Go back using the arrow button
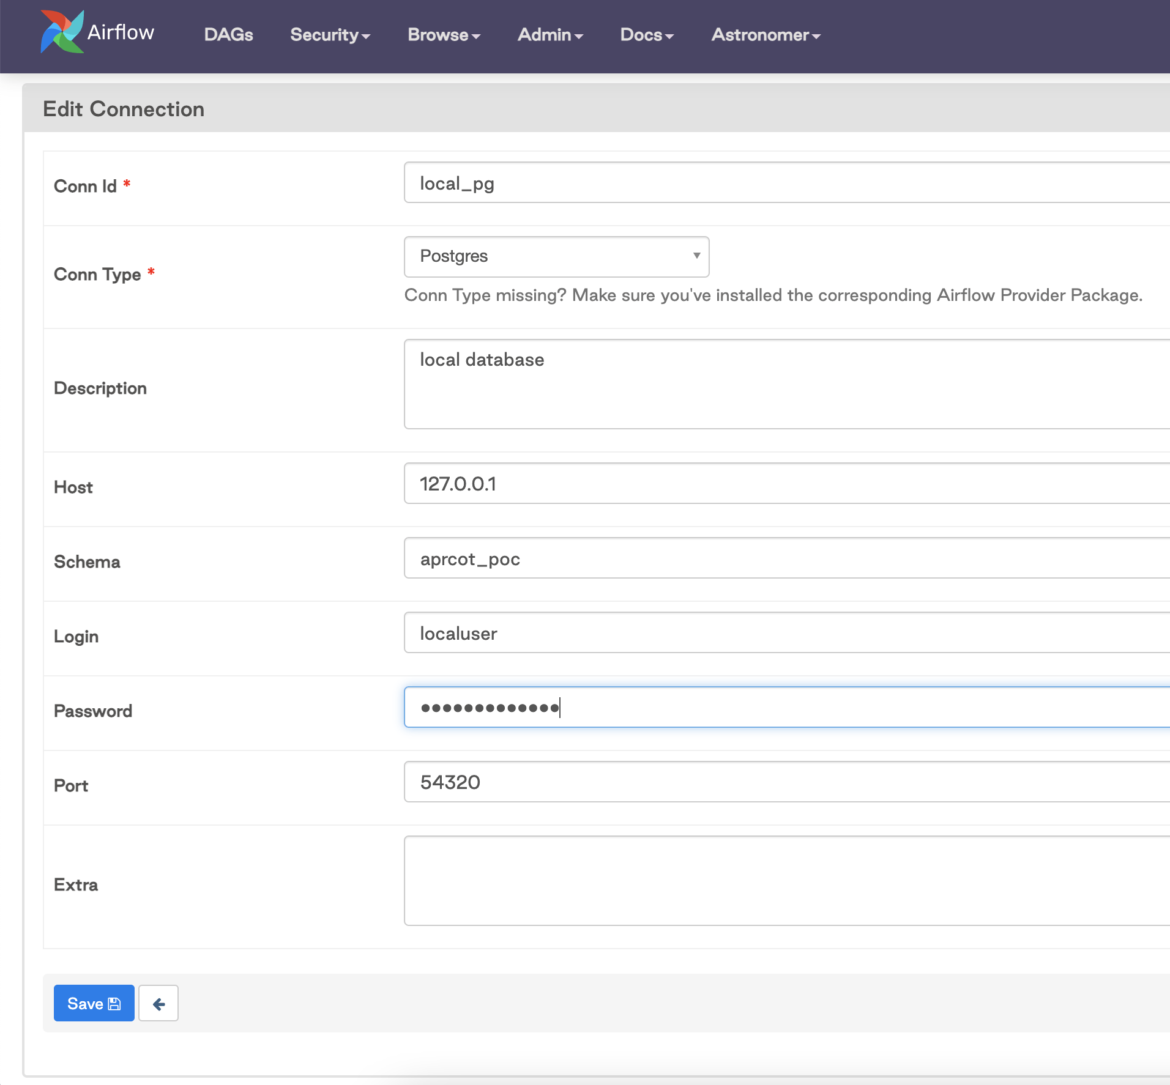Screen dimensions: 1170x1085 coord(158,1003)
